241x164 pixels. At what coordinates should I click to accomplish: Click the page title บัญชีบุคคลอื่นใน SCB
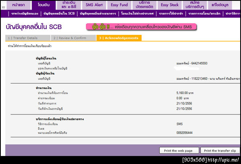click(x=34, y=27)
